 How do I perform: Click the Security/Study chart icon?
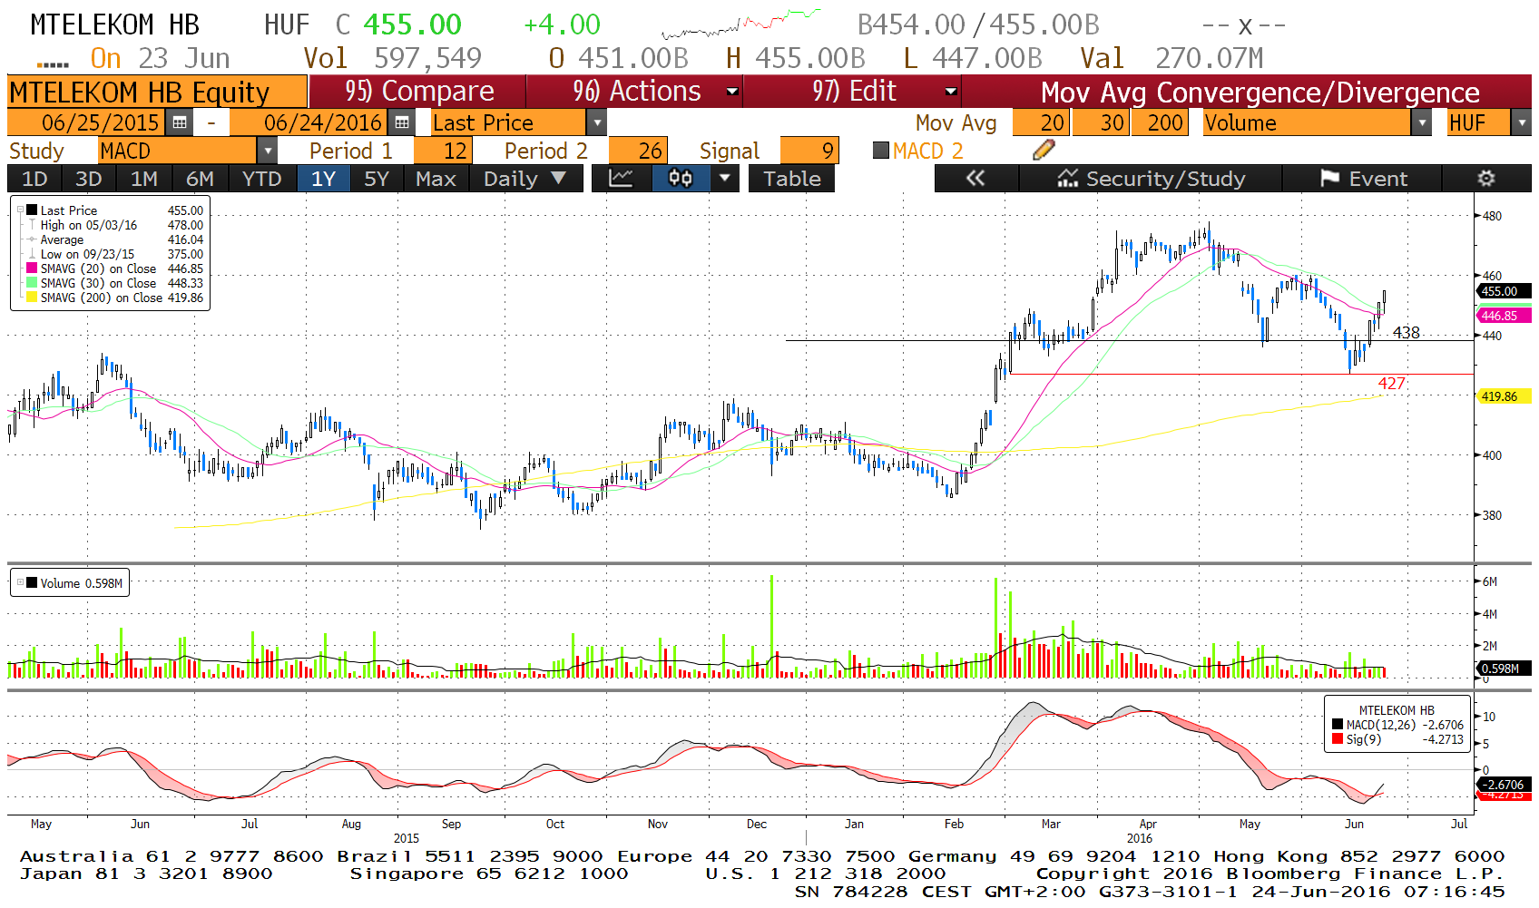(x=1067, y=179)
